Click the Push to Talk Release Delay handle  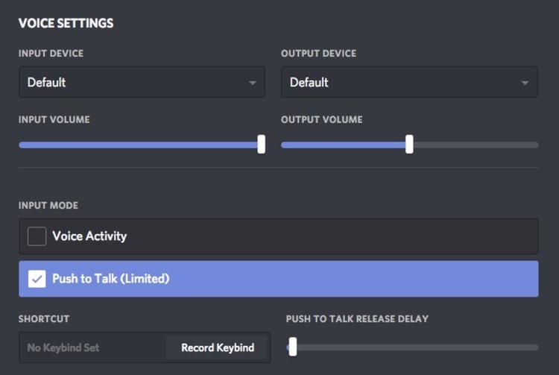click(x=293, y=347)
